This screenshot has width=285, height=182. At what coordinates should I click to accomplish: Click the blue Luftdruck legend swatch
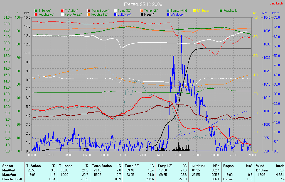[115, 14]
